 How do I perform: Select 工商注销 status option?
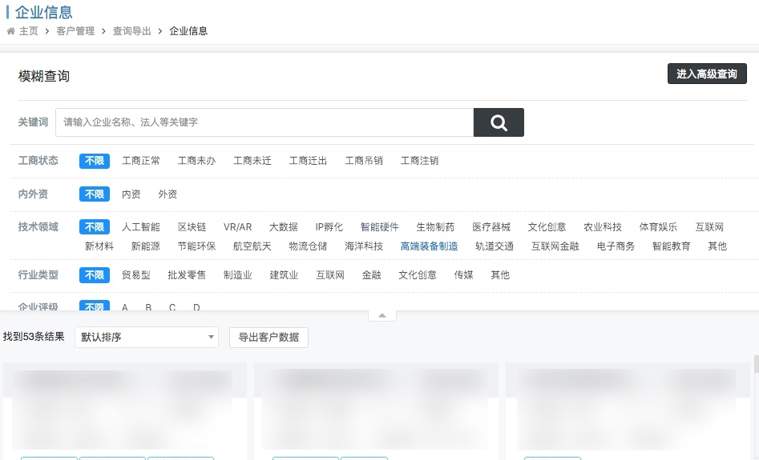(419, 161)
